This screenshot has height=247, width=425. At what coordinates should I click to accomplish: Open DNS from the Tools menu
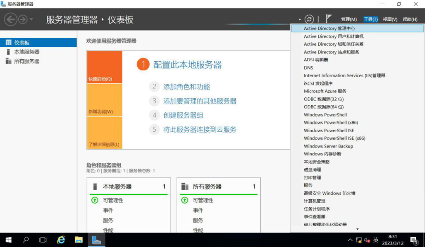pyautogui.click(x=357, y=68)
